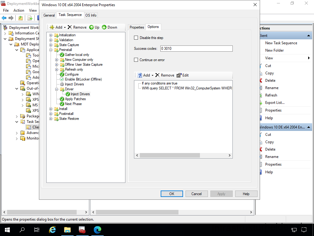
Task: Open File Explorer from taskbar
Action: click(x=67, y=230)
